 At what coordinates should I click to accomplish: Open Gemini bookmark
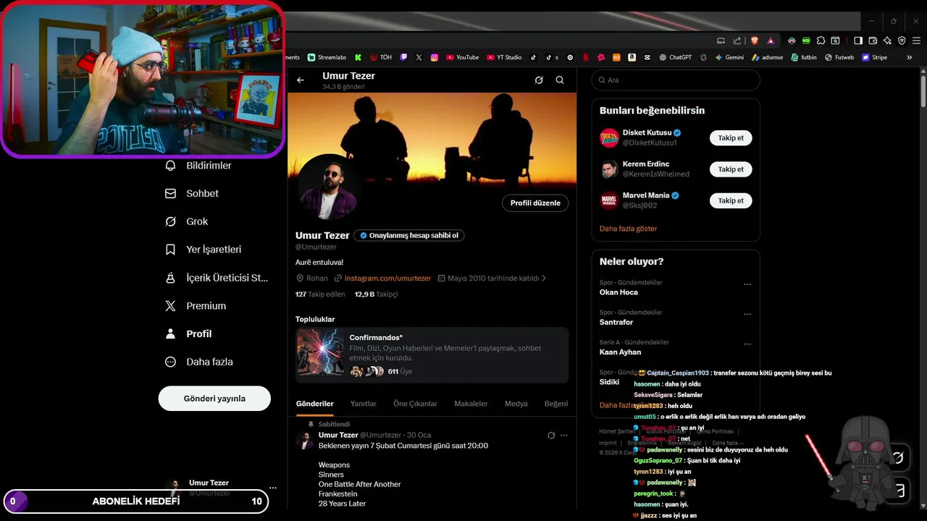pos(729,57)
